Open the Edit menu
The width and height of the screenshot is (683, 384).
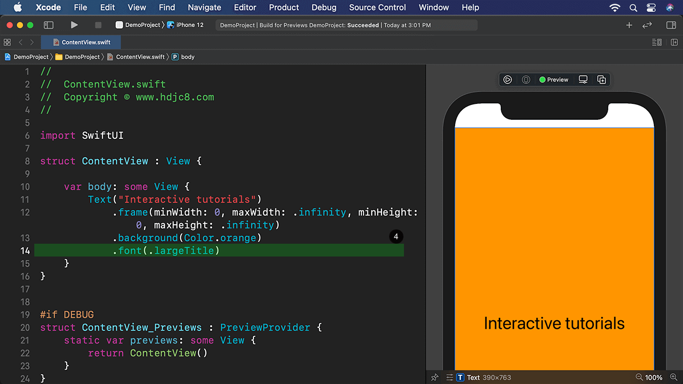(108, 7)
